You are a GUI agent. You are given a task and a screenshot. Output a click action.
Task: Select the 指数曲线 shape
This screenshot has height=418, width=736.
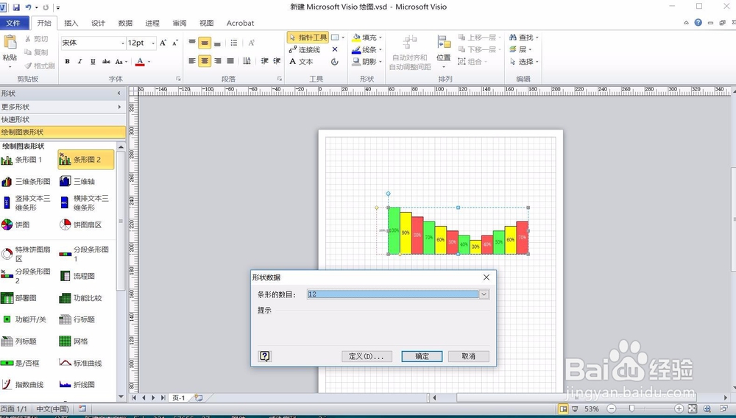pos(23,385)
